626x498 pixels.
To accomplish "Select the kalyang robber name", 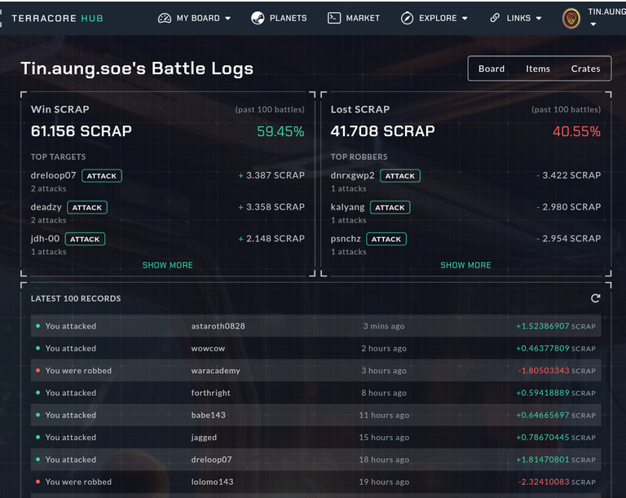I will (x=347, y=207).
